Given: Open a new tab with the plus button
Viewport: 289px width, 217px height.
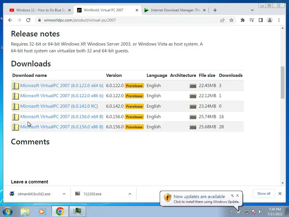Looking at the screenshot, I should tap(215, 10).
